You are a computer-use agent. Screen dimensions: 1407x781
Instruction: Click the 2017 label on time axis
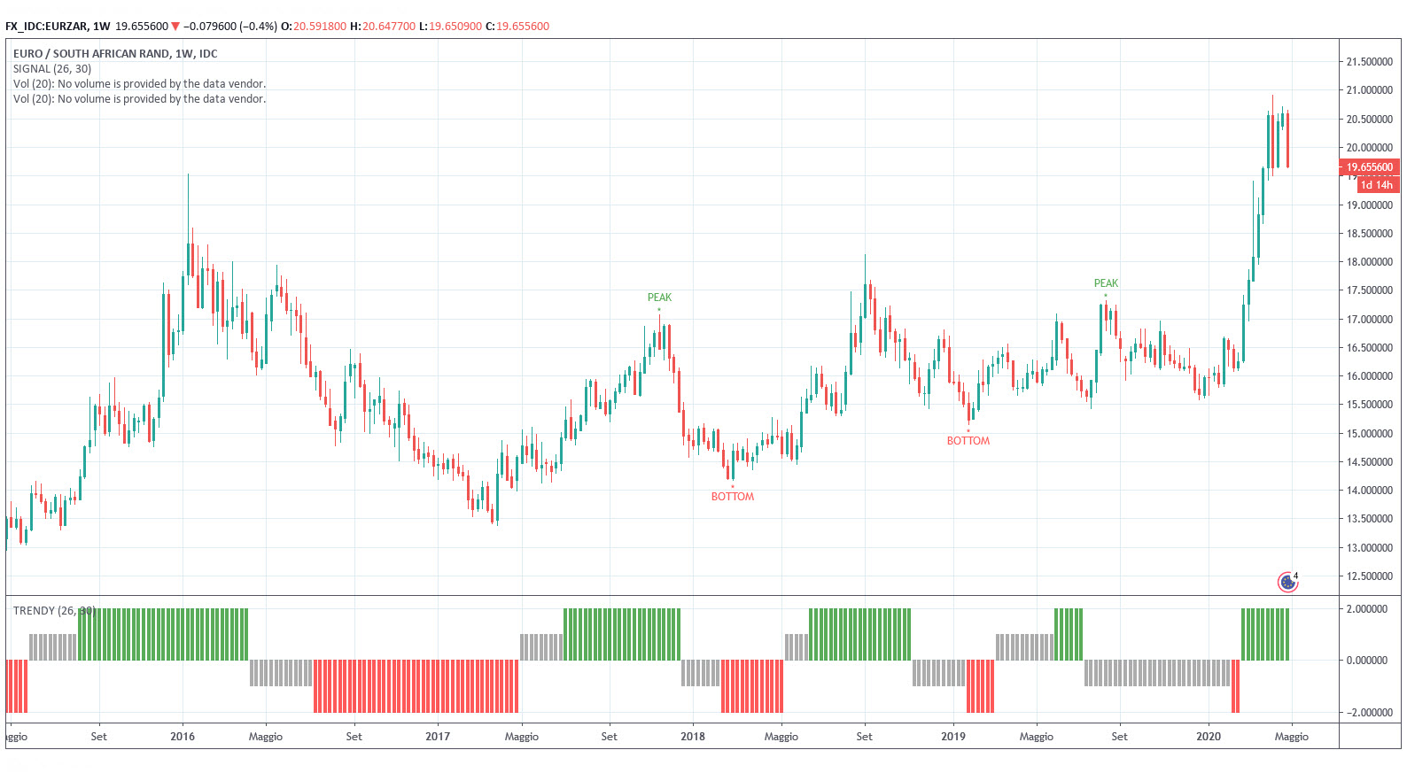tap(438, 737)
